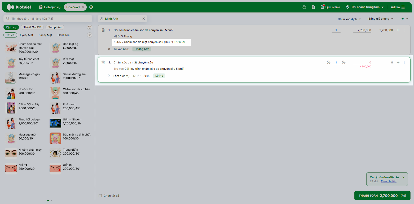The height and width of the screenshot is (204, 414).
Task: Open Chưa xác định dropdown
Action: point(349,19)
